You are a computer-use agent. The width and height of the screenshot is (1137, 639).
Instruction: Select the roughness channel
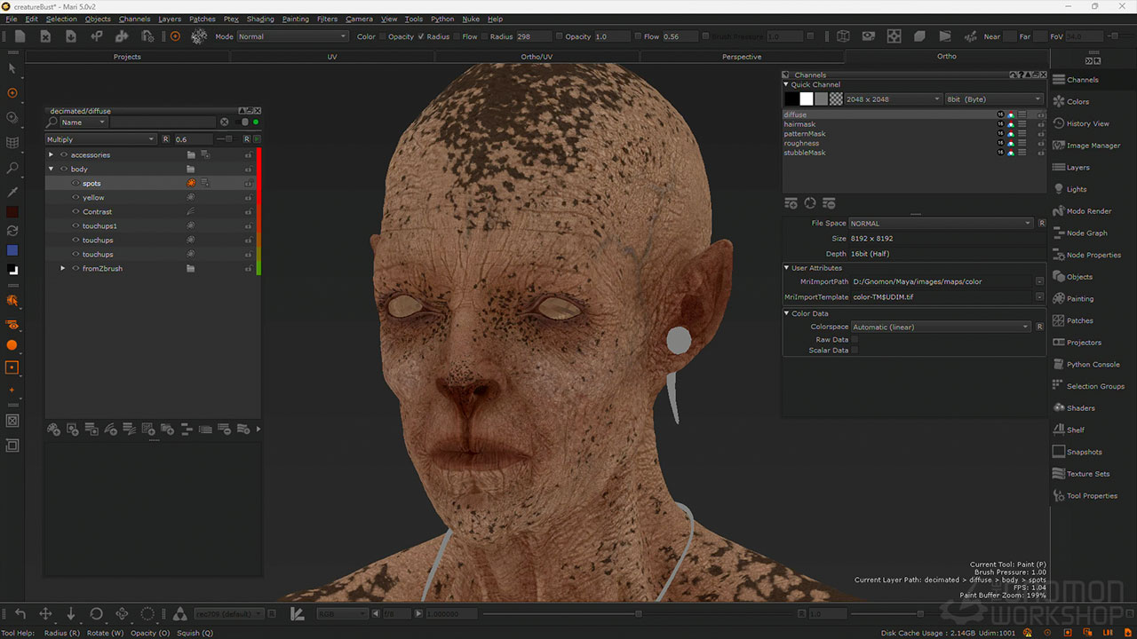point(801,144)
